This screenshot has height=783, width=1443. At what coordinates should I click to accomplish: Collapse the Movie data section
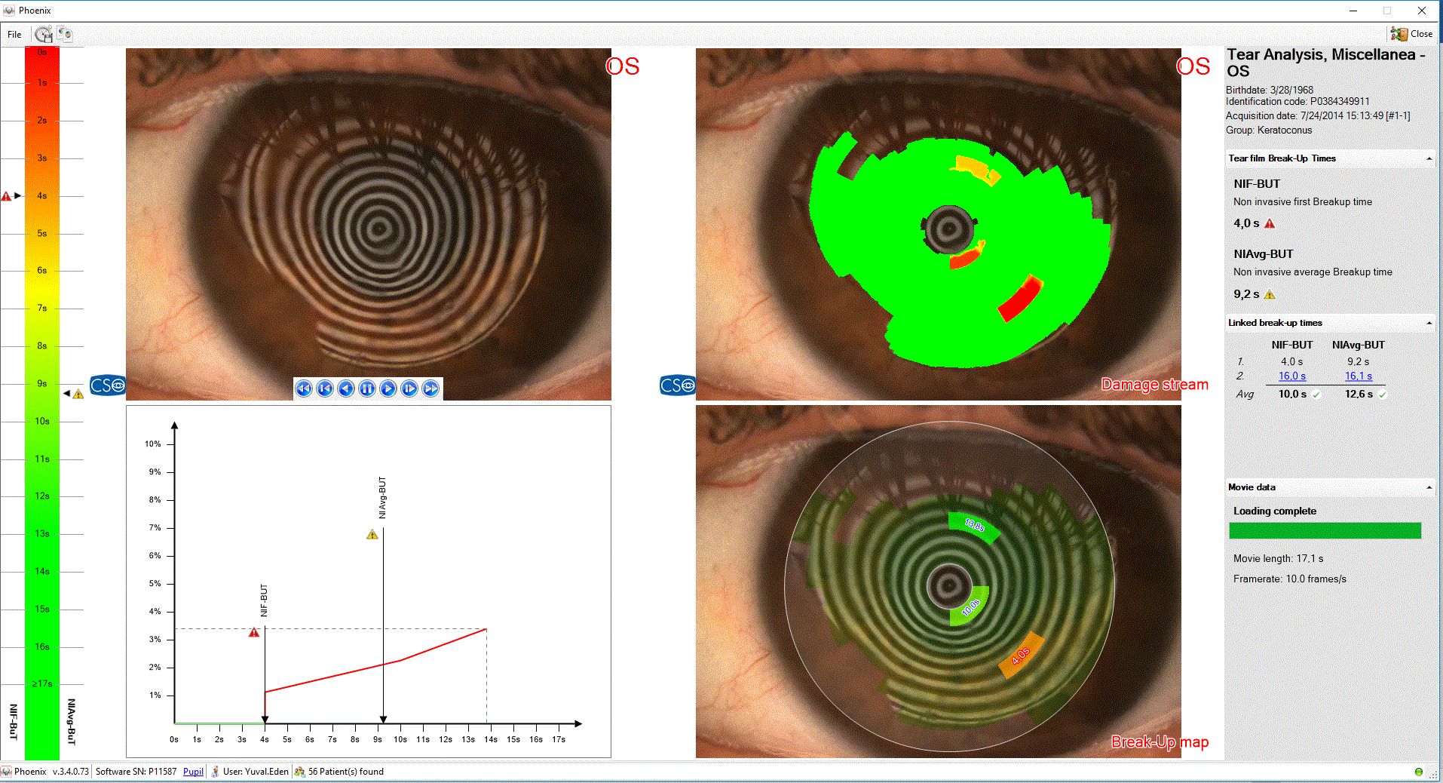coord(1429,487)
